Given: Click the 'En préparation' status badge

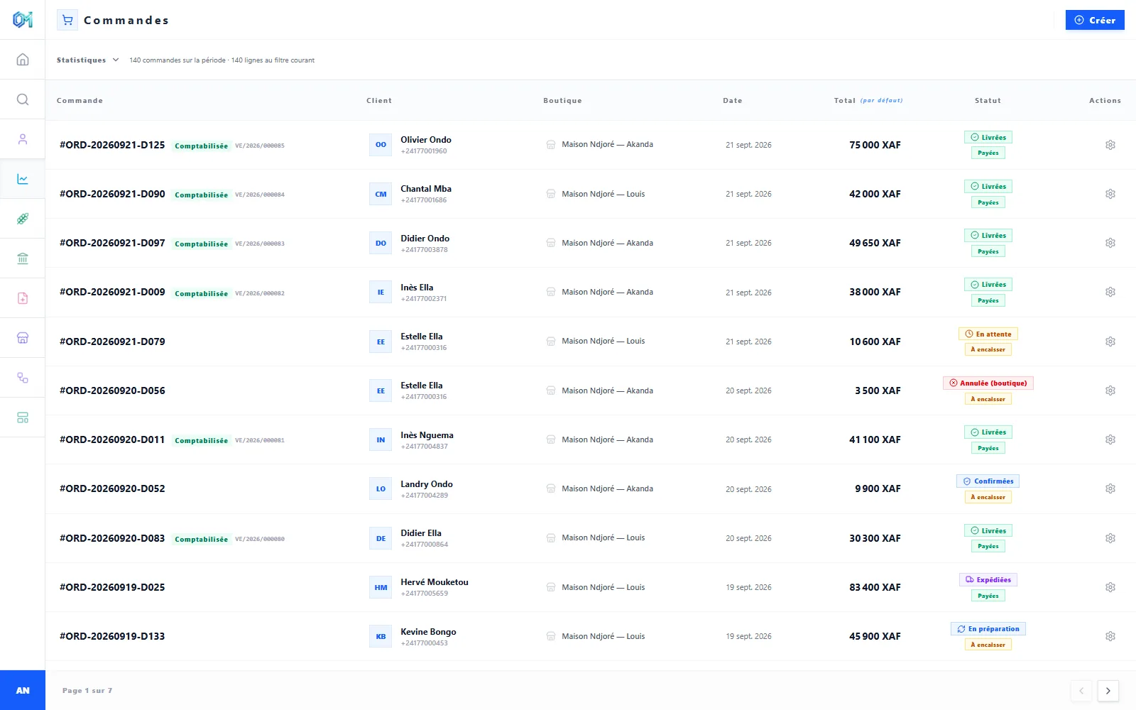Looking at the screenshot, I should pyautogui.click(x=988, y=628).
